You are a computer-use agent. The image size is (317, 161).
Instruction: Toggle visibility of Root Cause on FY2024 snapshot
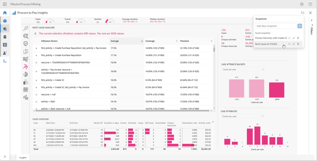tap(289, 44)
